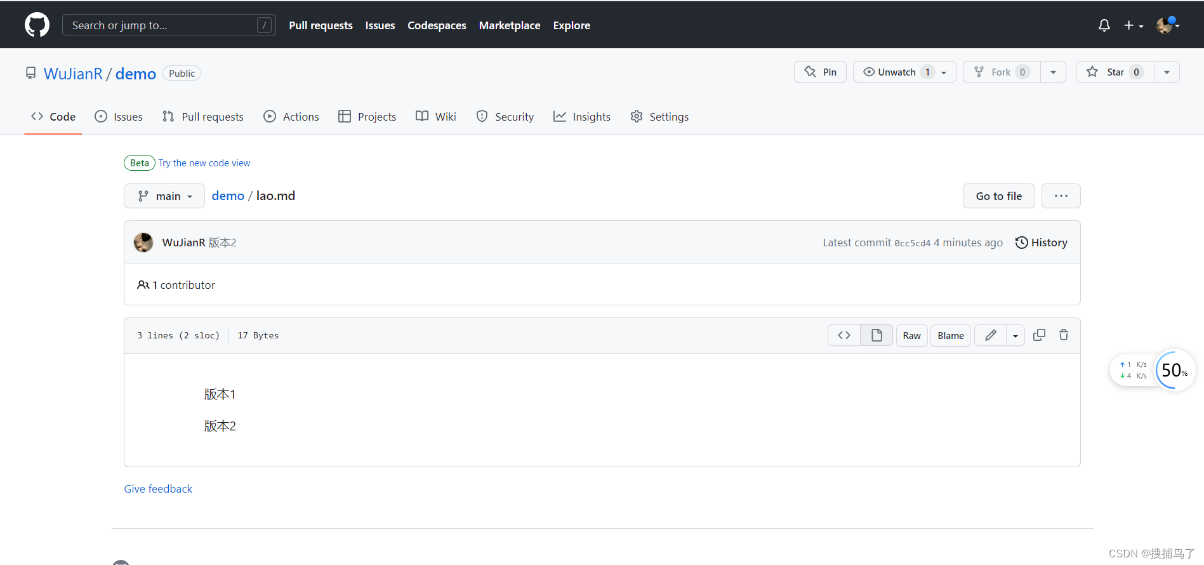
Task: Go to demo root in breadcrumb
Action: point(228,196)
